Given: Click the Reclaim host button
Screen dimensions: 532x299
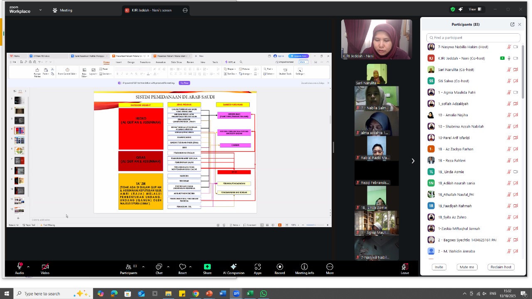Looking at the screenshot, I should coord(501,267).
